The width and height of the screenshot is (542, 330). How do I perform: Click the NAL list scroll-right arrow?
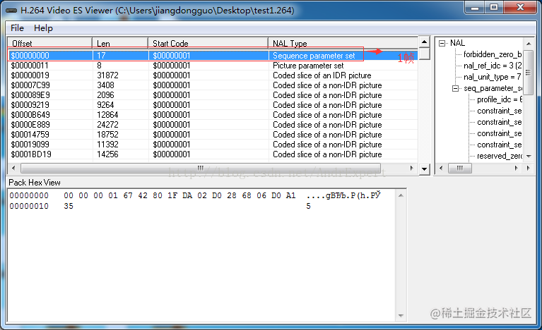411,169
